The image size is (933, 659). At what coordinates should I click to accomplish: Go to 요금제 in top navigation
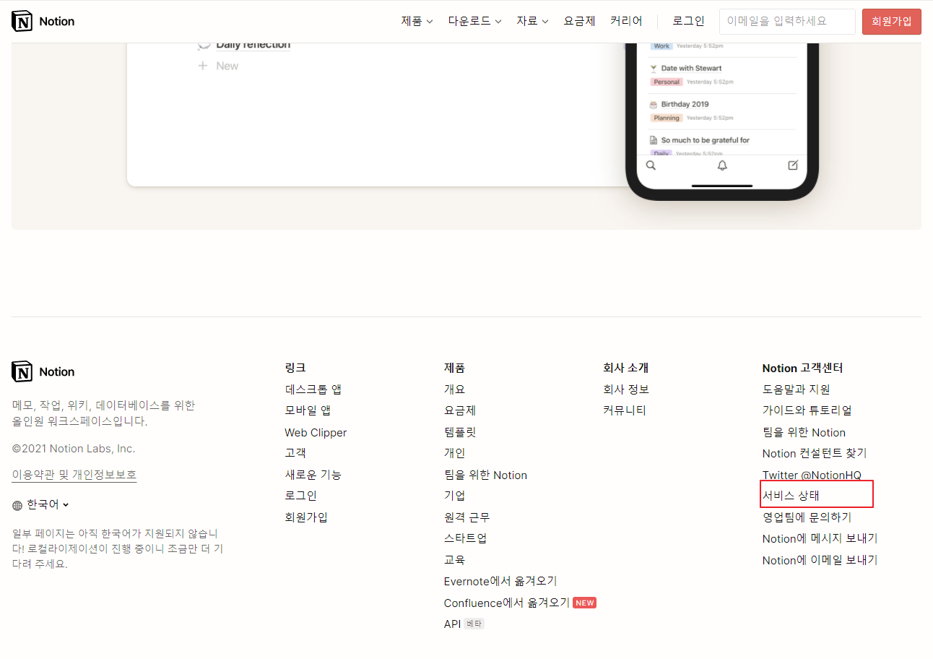[579, 21]
